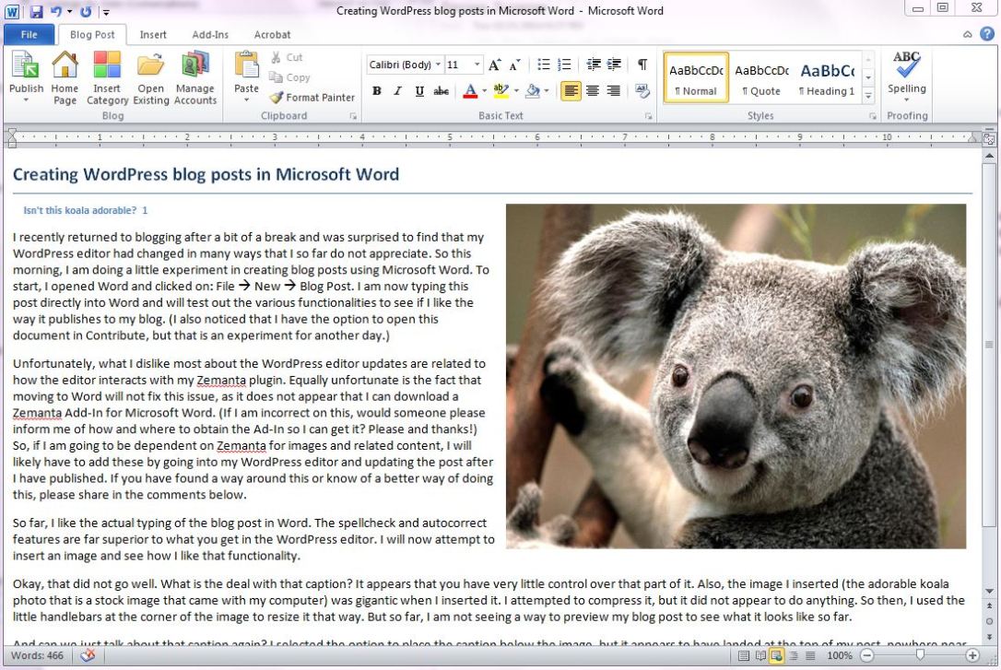
Task: Toggle Strikethrough formatting
Action: [442, 91]
